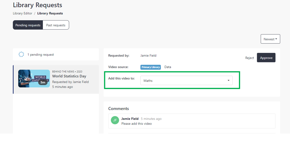
Task: Open the World Statistics Day video thumbnail
Action: pyautogui.click(x=34, y=79)
